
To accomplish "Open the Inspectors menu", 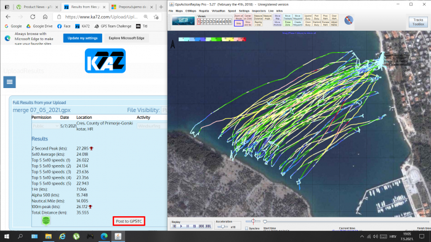I will [259, 11].
